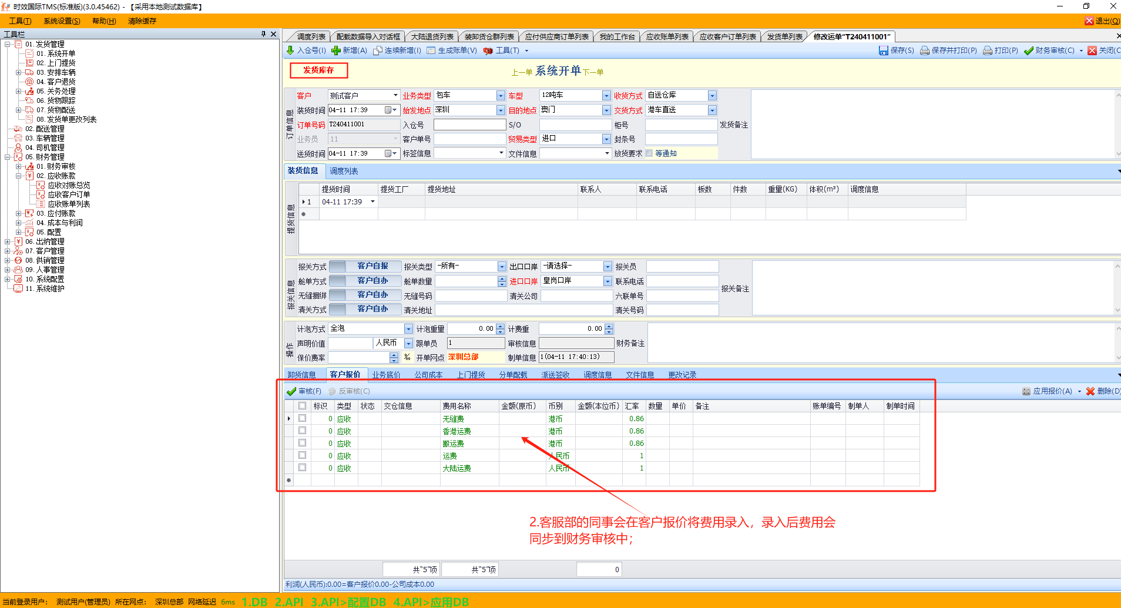Image resolution: width=1121 pixels, height=608 pixels.
Task: Click the 删除(D) red X icon
Action: [x=1090, y=391]
